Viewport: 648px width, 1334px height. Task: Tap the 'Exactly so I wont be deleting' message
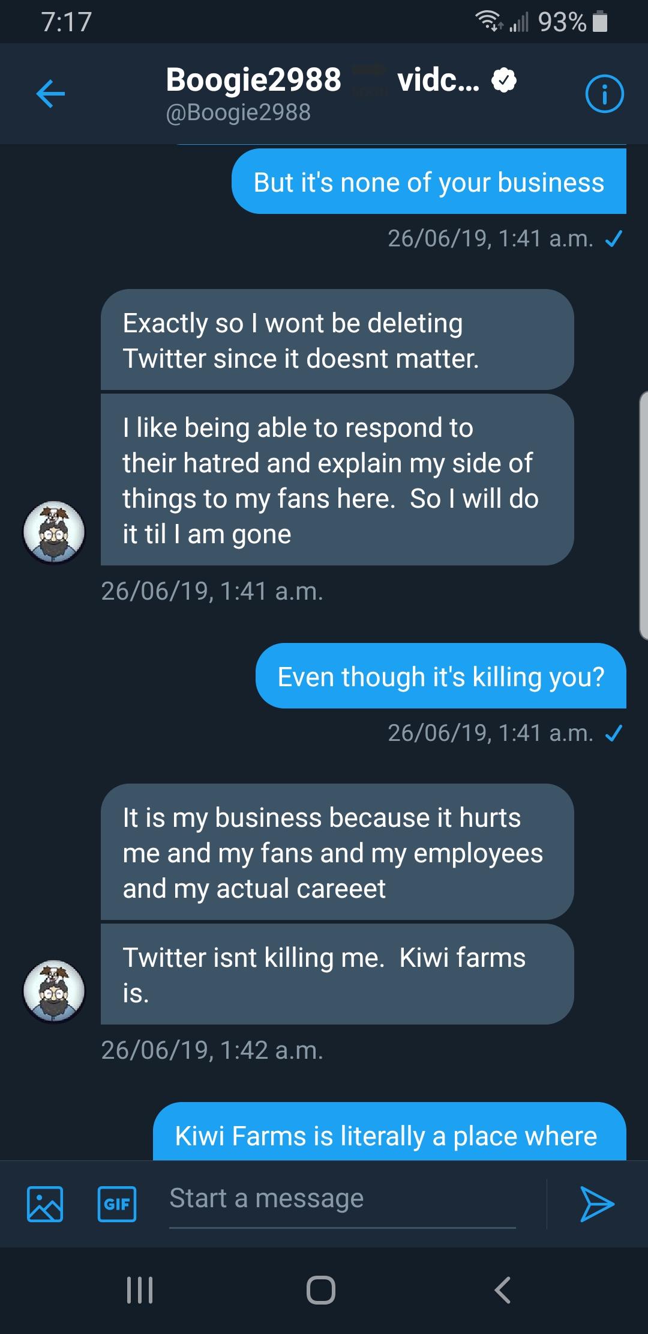337,340
